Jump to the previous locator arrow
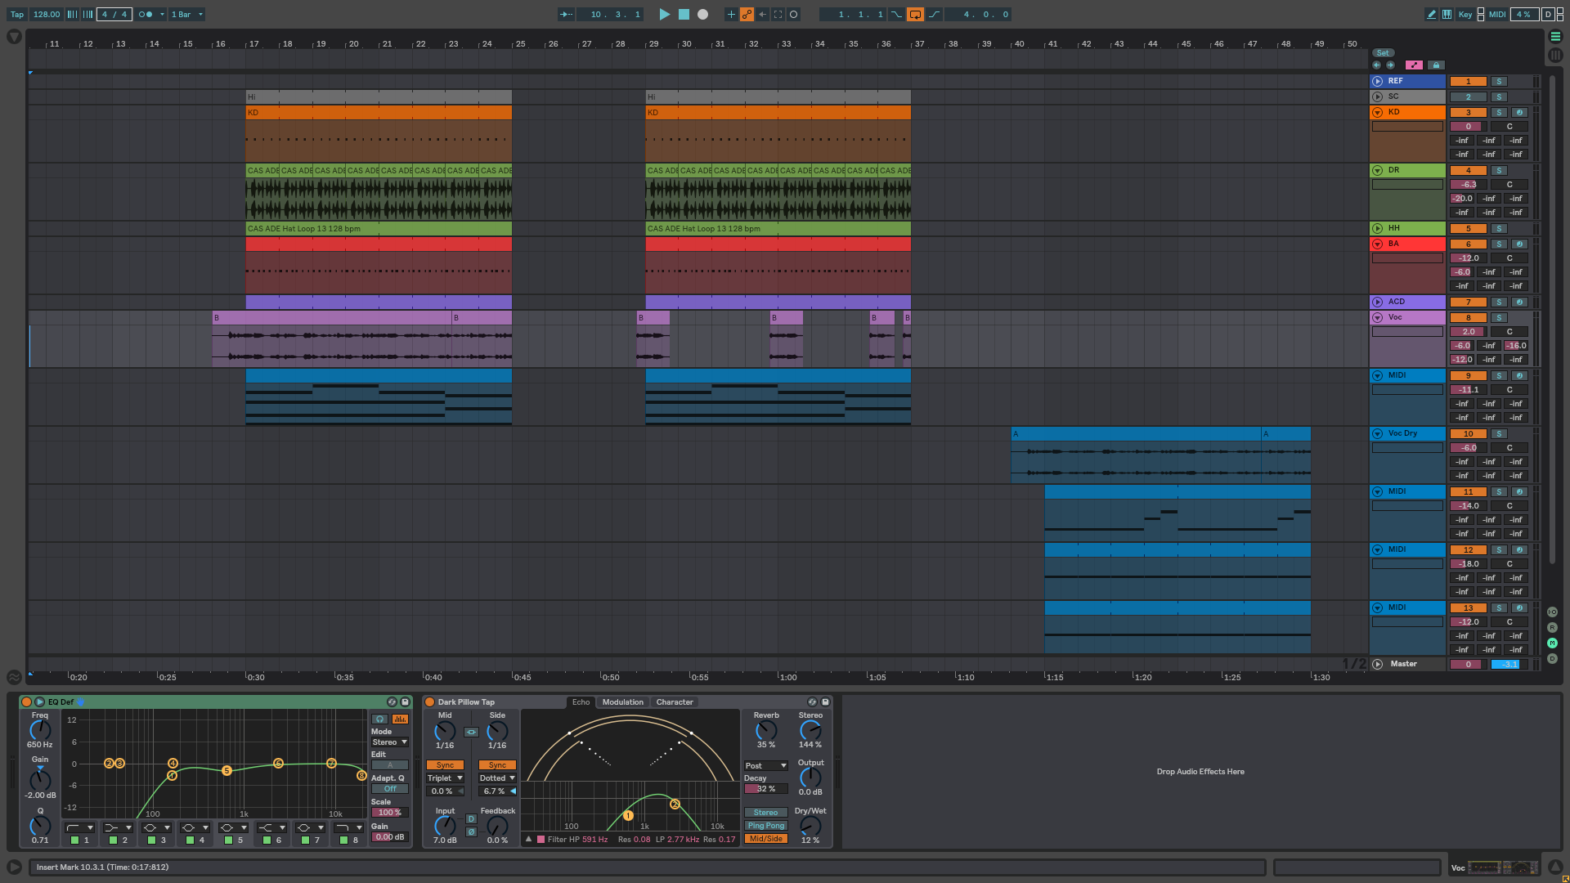The width and height of the screenshot is (1570, 883). 1376,65
